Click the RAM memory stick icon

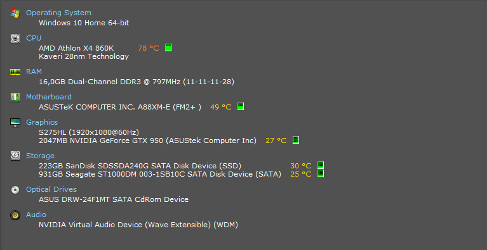click(x=15, y=72)
